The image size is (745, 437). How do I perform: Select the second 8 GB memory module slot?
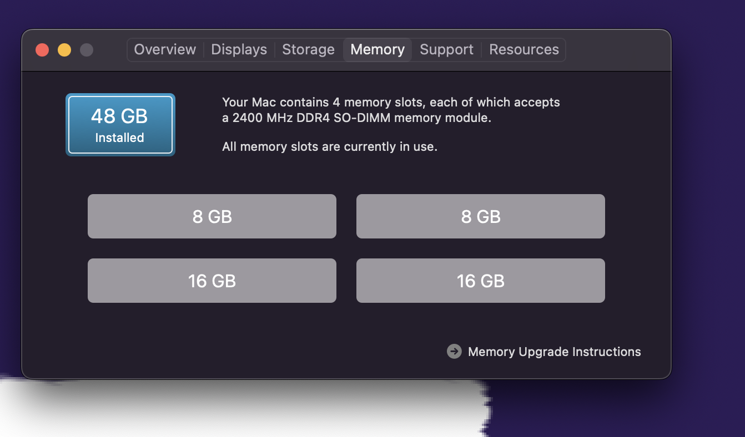480,216
